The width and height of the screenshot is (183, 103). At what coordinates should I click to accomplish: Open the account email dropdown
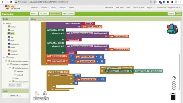pyautogui.click(x=168, y=7)
